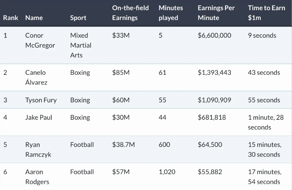Click the Name column header

click(34, 18)
